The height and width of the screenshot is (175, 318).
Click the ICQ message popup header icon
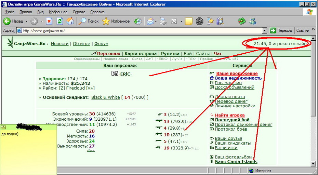pyautogui.click(x=3, y=127)
